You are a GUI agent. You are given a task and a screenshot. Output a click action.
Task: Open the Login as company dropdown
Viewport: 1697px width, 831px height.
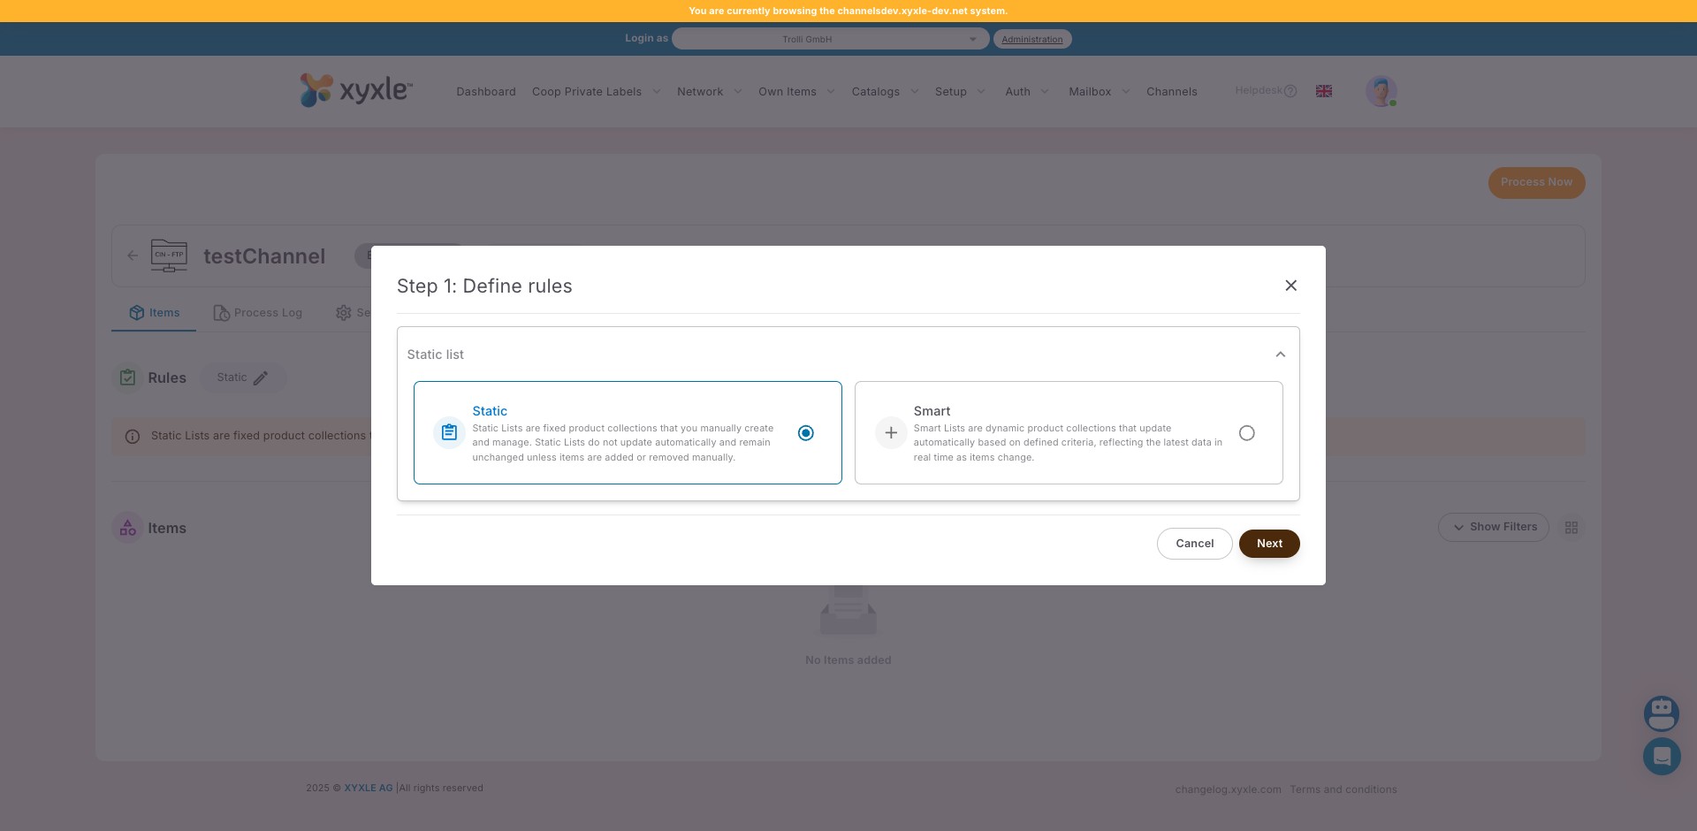click(x=829, y=39)
